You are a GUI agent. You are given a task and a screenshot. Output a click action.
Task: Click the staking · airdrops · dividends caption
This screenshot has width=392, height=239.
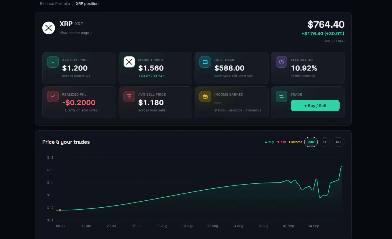coord(238,110)
